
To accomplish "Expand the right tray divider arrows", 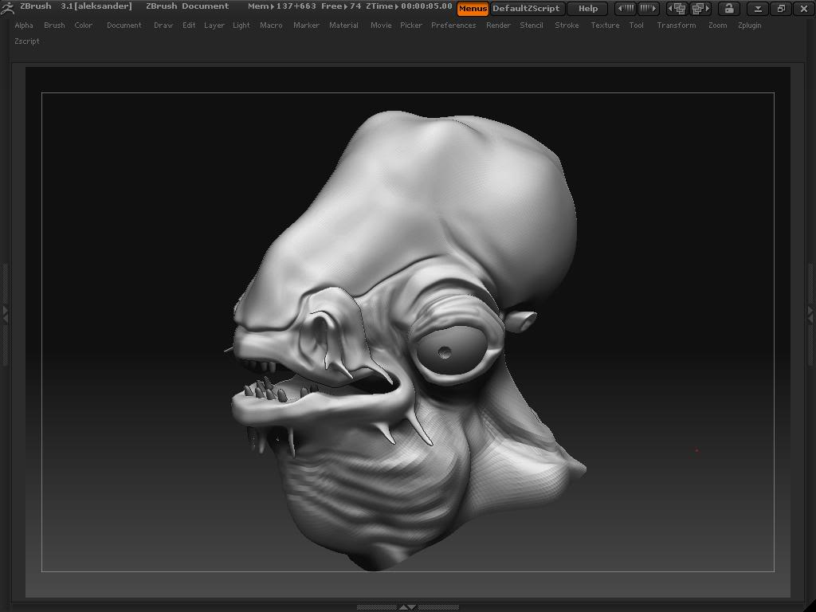I will (810, 314).
